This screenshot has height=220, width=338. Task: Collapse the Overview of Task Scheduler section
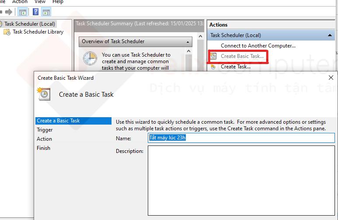coord(188,42)
